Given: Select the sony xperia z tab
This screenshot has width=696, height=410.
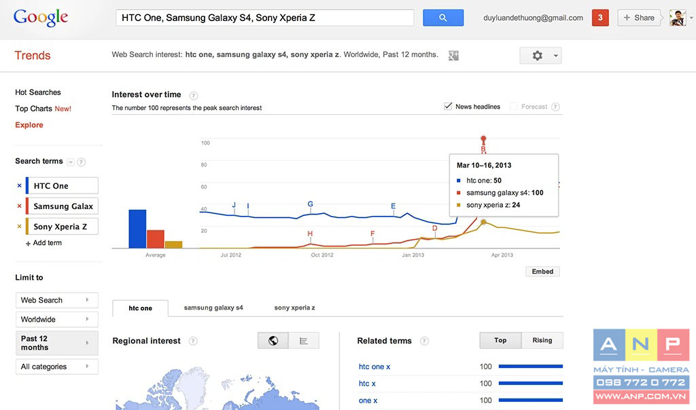Looking at the screenshot, I should pyautogui.click(x=294, y=307).
